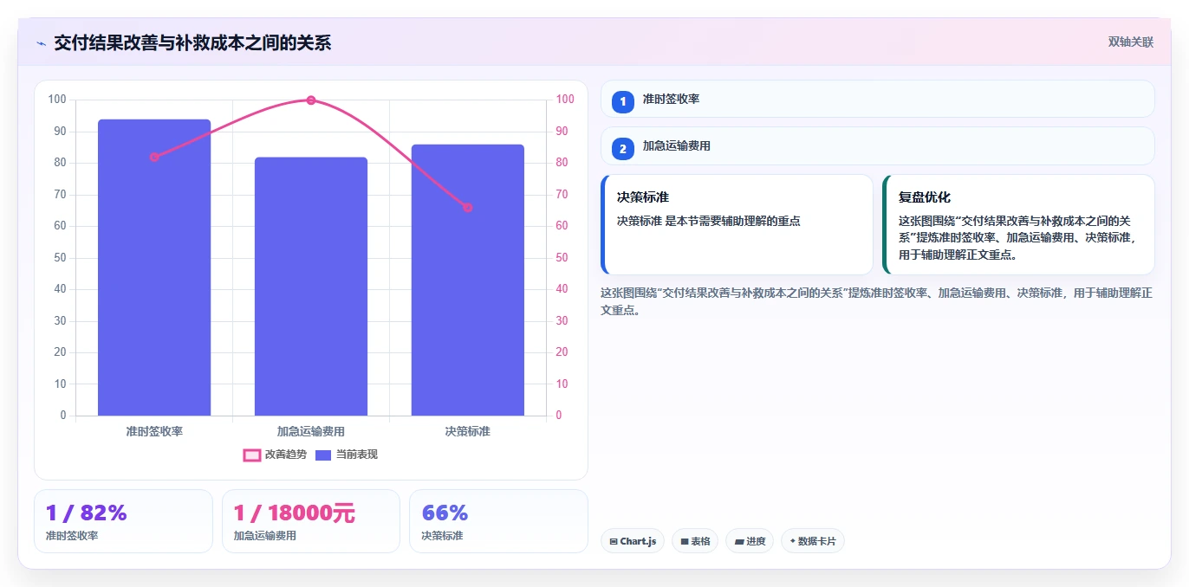Click the icon in 进度 tag
Viewport: 1189px width, 587px height.
pyautogui.click(x=739, y=542)
